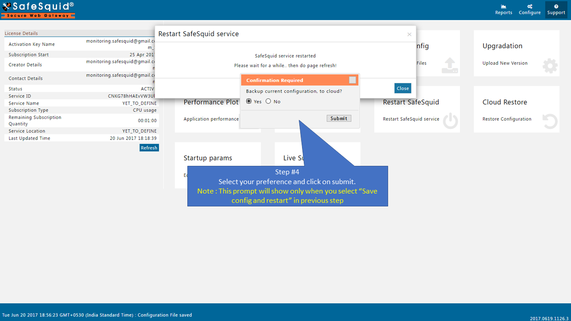Select the Yes radio option

tap(249, 101)
